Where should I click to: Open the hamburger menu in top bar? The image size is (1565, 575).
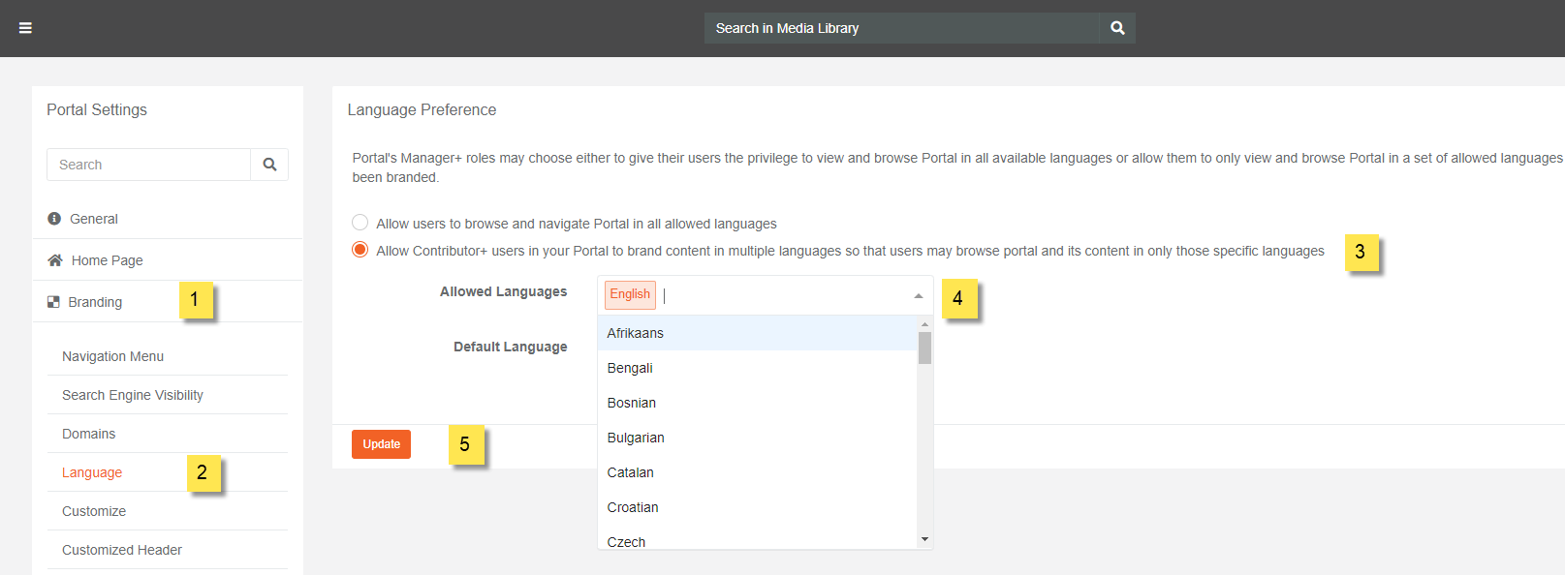click(x=25, y=28)
